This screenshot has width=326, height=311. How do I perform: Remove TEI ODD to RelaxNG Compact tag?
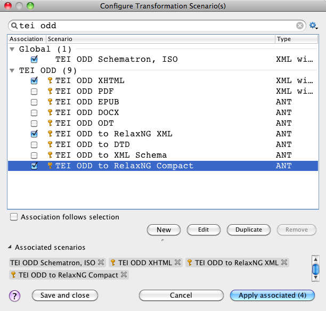point(124,275)
